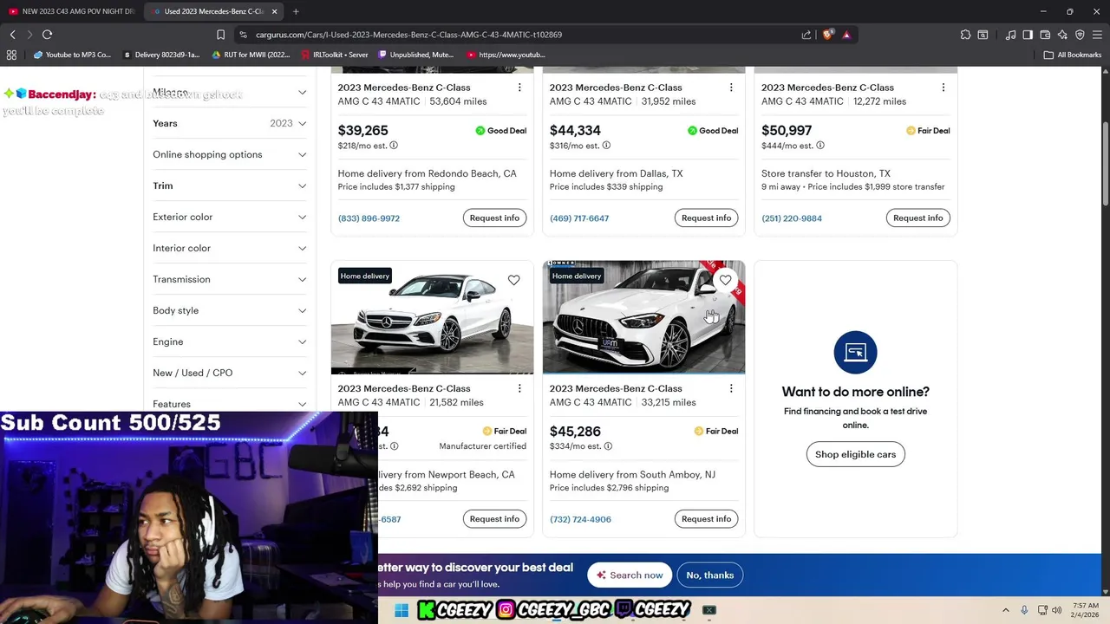Screen dimensions: 1110x624
Task: Open options menu for 31,952 miles listing
Action: point(731,88)
